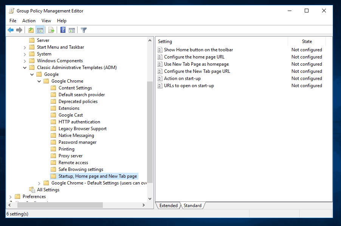Click the Export List toolbar icon
341x226 pixels.
click(x=51, y=30)
